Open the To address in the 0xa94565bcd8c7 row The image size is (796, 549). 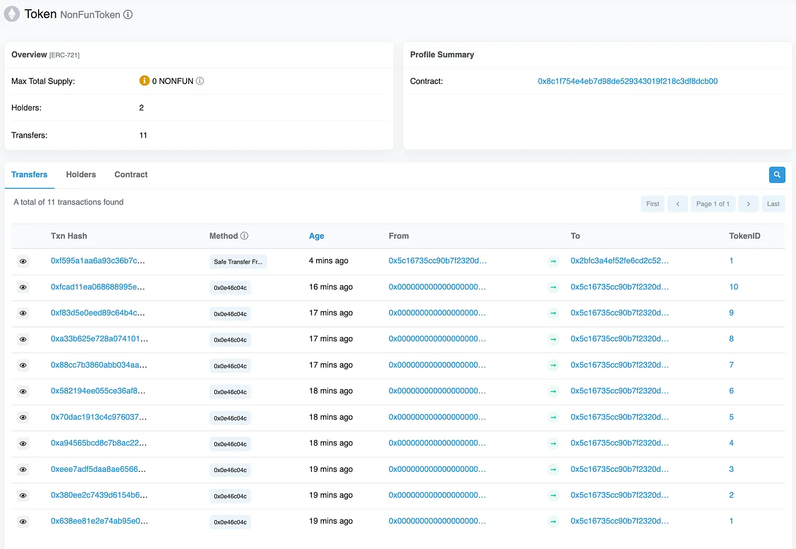pos(620,443)
